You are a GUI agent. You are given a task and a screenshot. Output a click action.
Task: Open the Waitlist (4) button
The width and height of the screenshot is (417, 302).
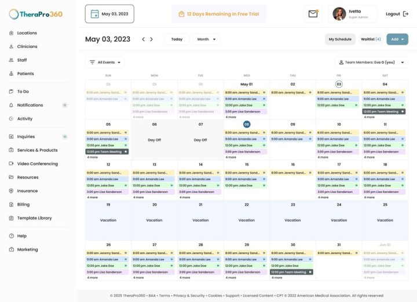point(371,39)
